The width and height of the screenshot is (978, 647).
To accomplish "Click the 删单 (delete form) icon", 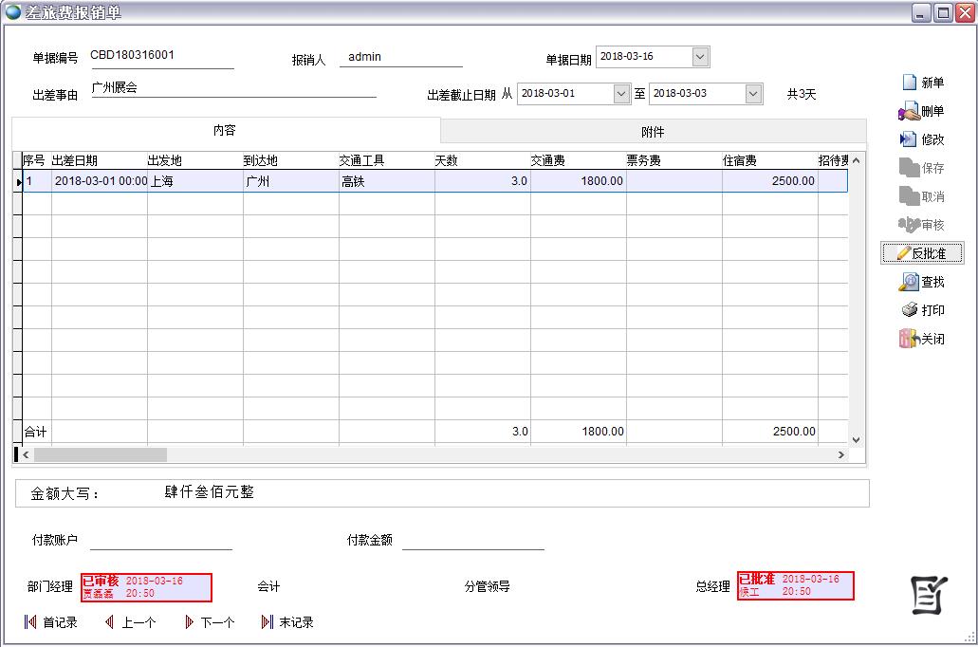I will 910,112.
